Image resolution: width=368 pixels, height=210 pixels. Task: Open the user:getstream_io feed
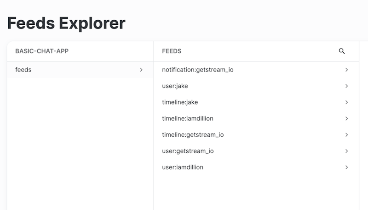(x=188, y=151)
